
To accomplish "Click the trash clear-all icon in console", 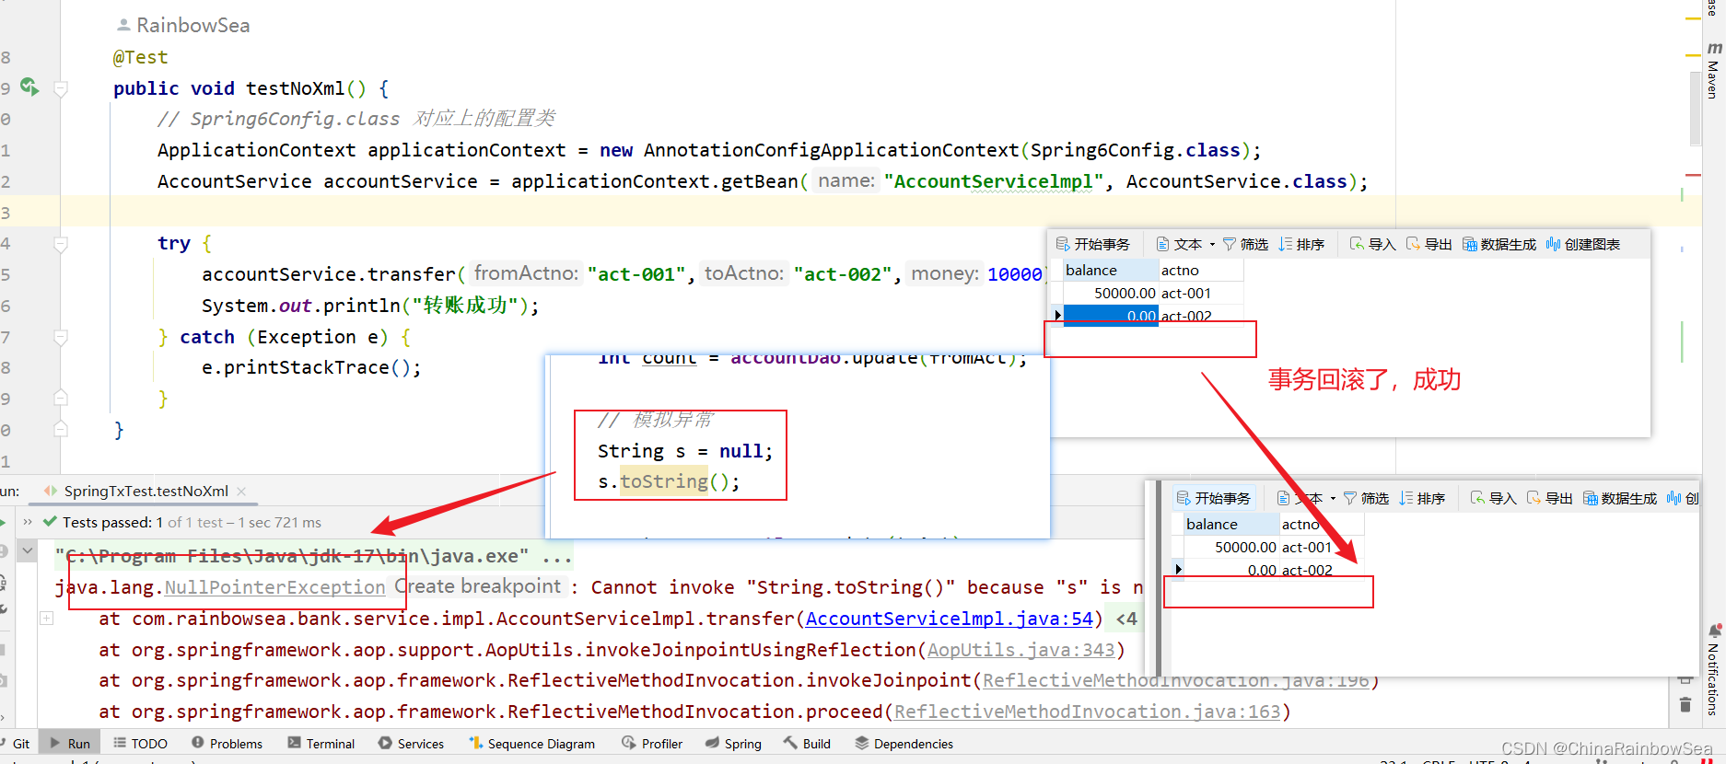I will (1685, 705).
